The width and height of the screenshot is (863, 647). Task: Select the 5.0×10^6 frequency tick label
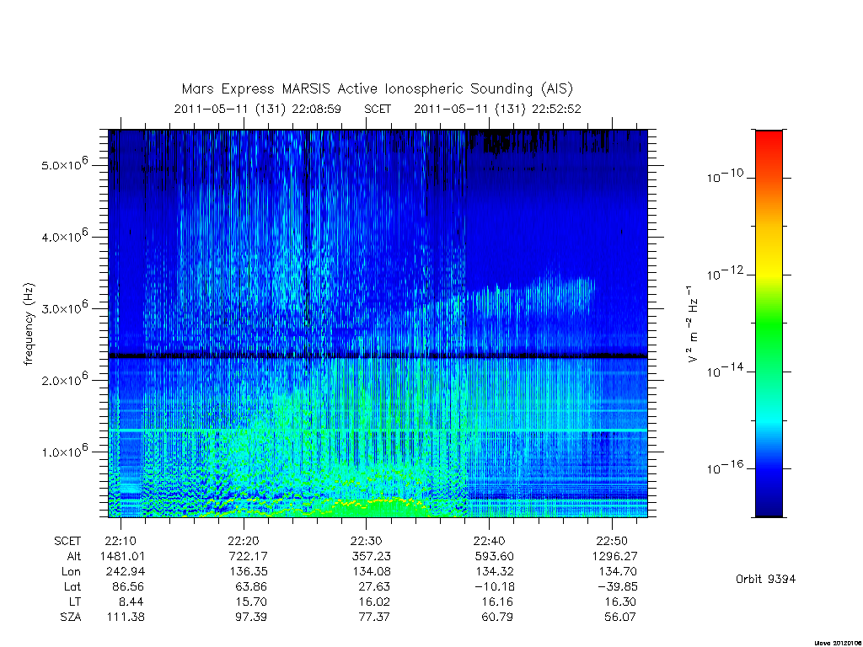64,163
